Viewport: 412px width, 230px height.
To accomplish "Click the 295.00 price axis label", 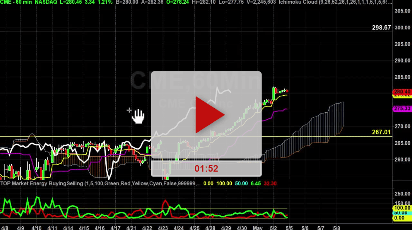I will pos(402,44).
